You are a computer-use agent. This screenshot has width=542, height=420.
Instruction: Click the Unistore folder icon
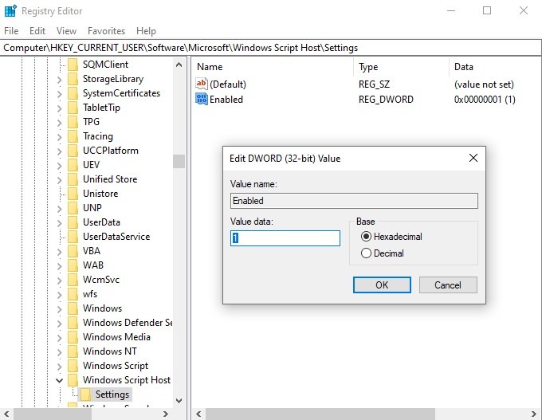point(73,193)
